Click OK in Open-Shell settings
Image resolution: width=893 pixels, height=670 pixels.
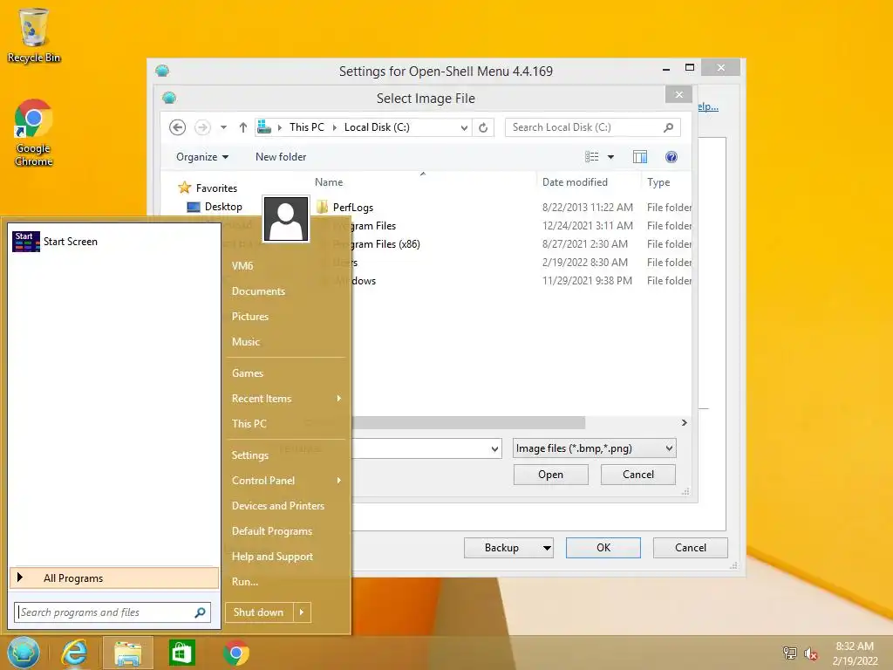click(x=603, y=548)
